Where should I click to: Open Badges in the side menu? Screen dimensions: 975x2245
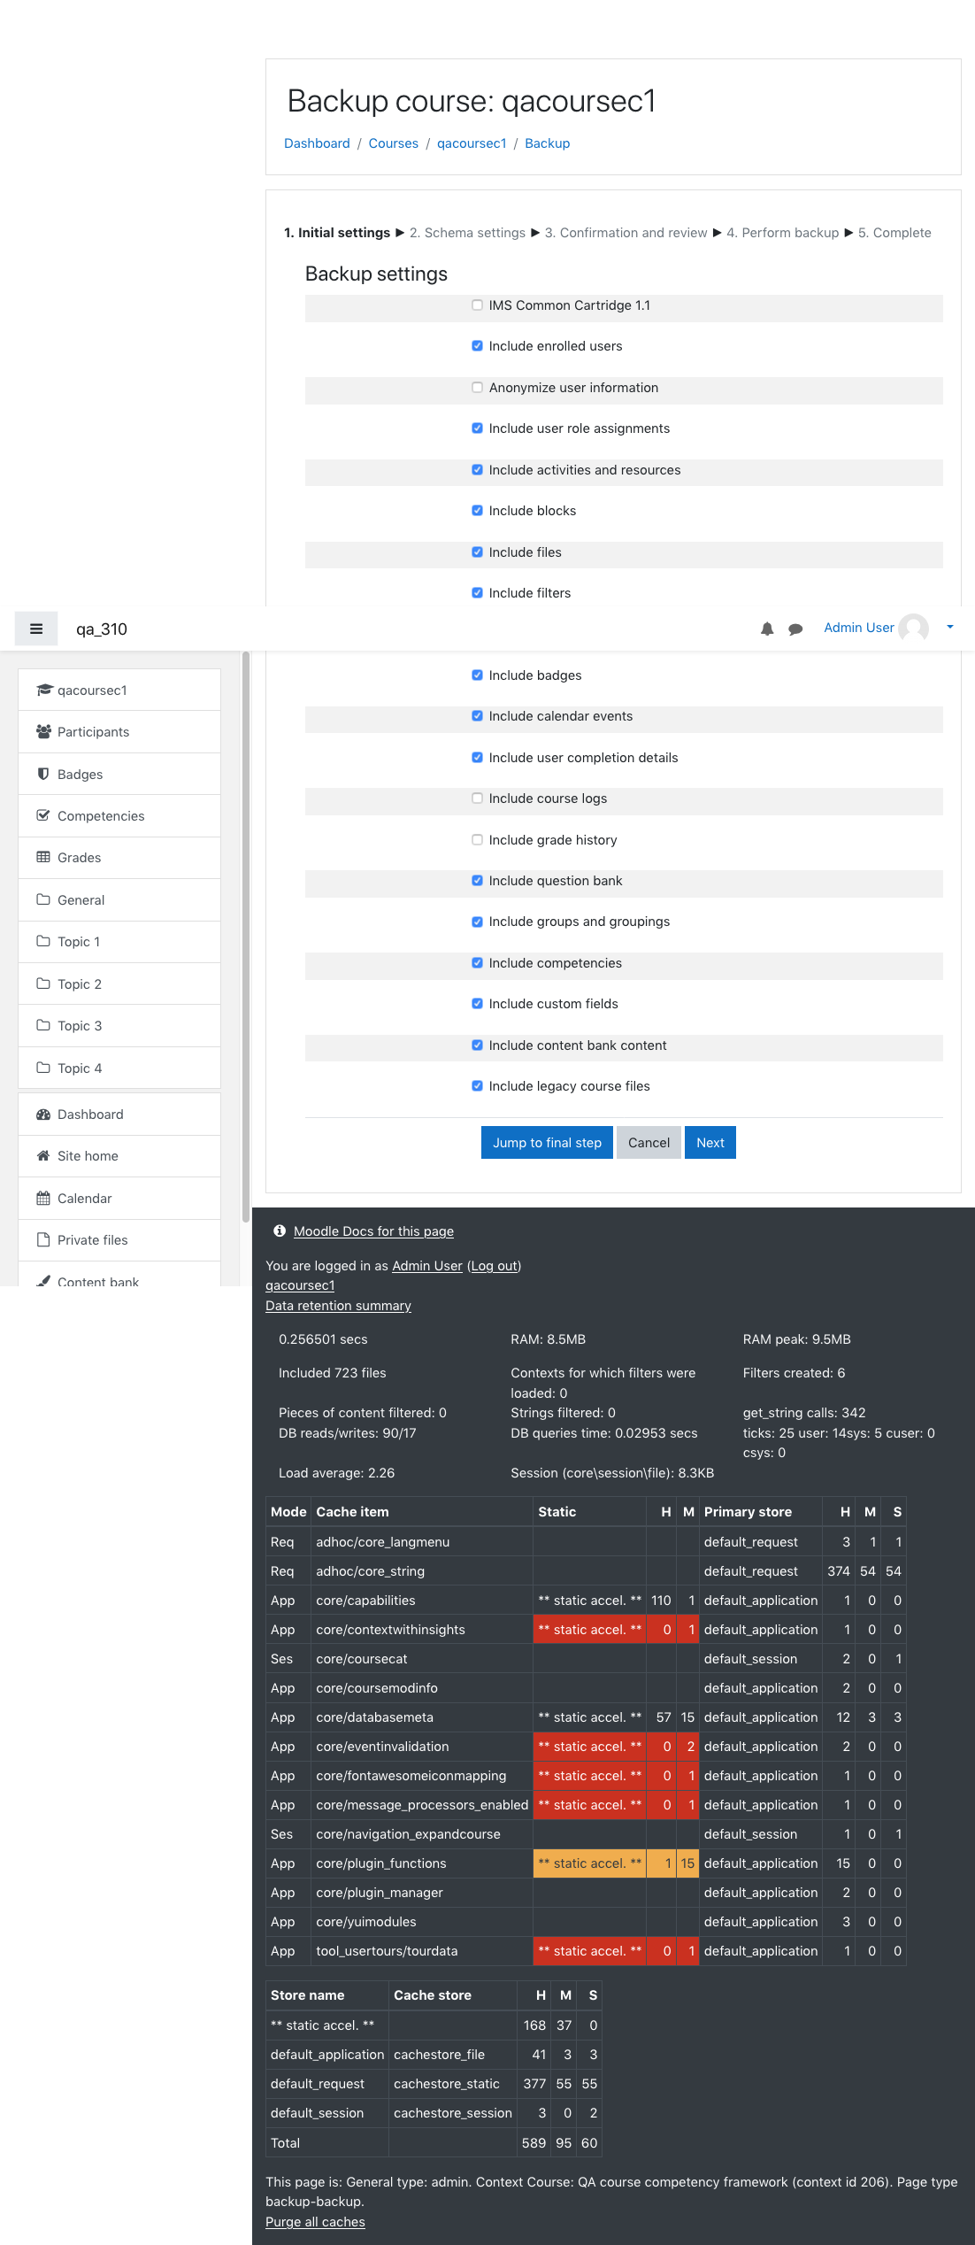(x=119, y=774)
